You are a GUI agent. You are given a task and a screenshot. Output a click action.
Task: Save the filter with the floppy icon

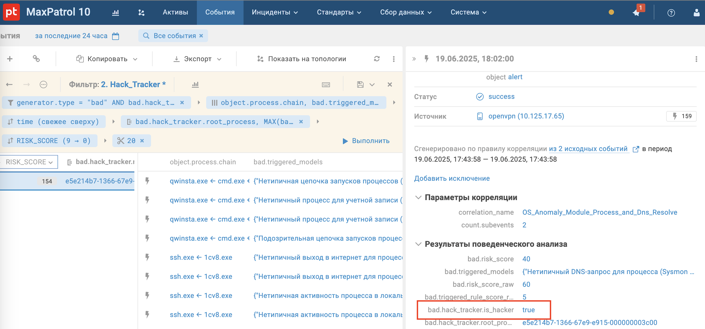(x=360, y=84)
